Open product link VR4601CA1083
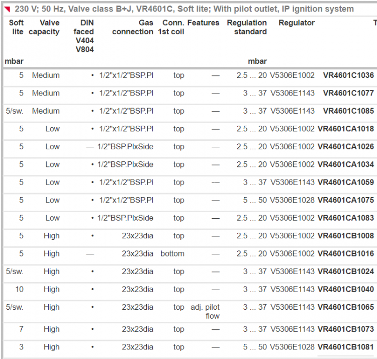Screen dimensions: 377x359 (346, 218)
